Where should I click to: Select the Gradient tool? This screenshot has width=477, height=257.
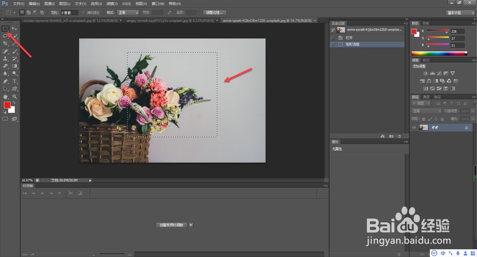(x=14, y=66)
